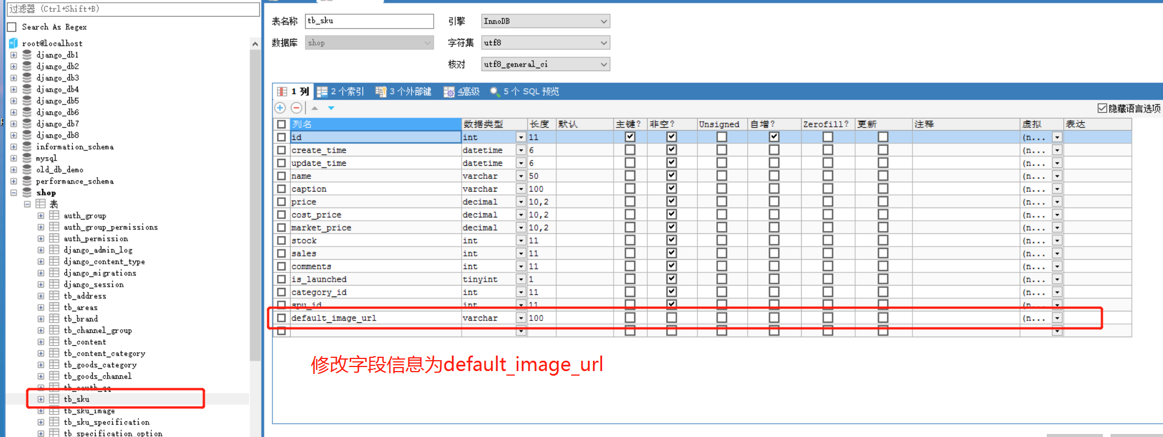Click the auth_group table icon
1163x437 pixels.
tap(54, 215)
